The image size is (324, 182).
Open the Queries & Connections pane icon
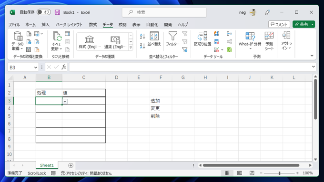[x=67, y=34]
